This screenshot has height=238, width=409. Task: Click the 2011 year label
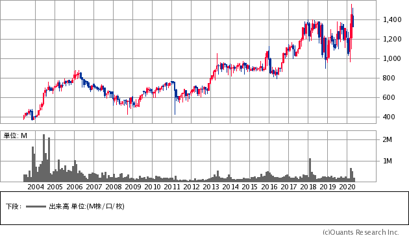pyautogui.click(x=171, y=187)
